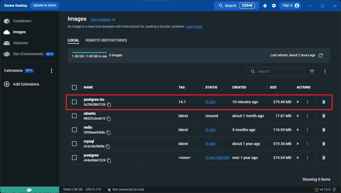This screenshot has height=193, width=341.
Task: Select all images with header checkbox
Action: (74, 87)
